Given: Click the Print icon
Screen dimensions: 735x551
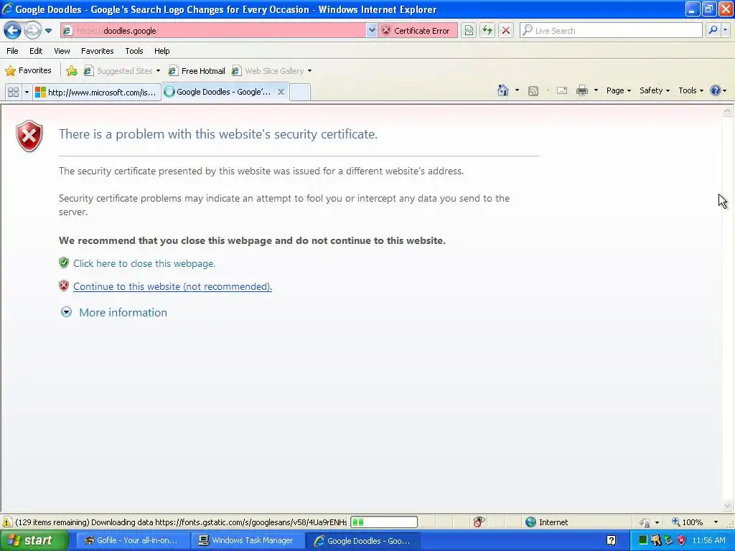Looking at the screenshot, I should [581, 90].
